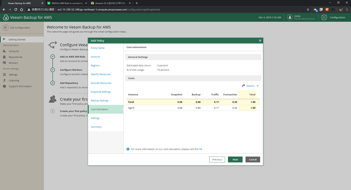Click the checkmark beside Configure Workers
The image size is (351, 190).
52,70
